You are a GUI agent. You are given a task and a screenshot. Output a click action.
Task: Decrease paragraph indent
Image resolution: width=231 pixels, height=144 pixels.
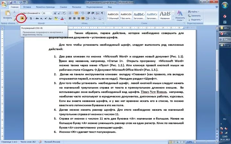(89, 13)
